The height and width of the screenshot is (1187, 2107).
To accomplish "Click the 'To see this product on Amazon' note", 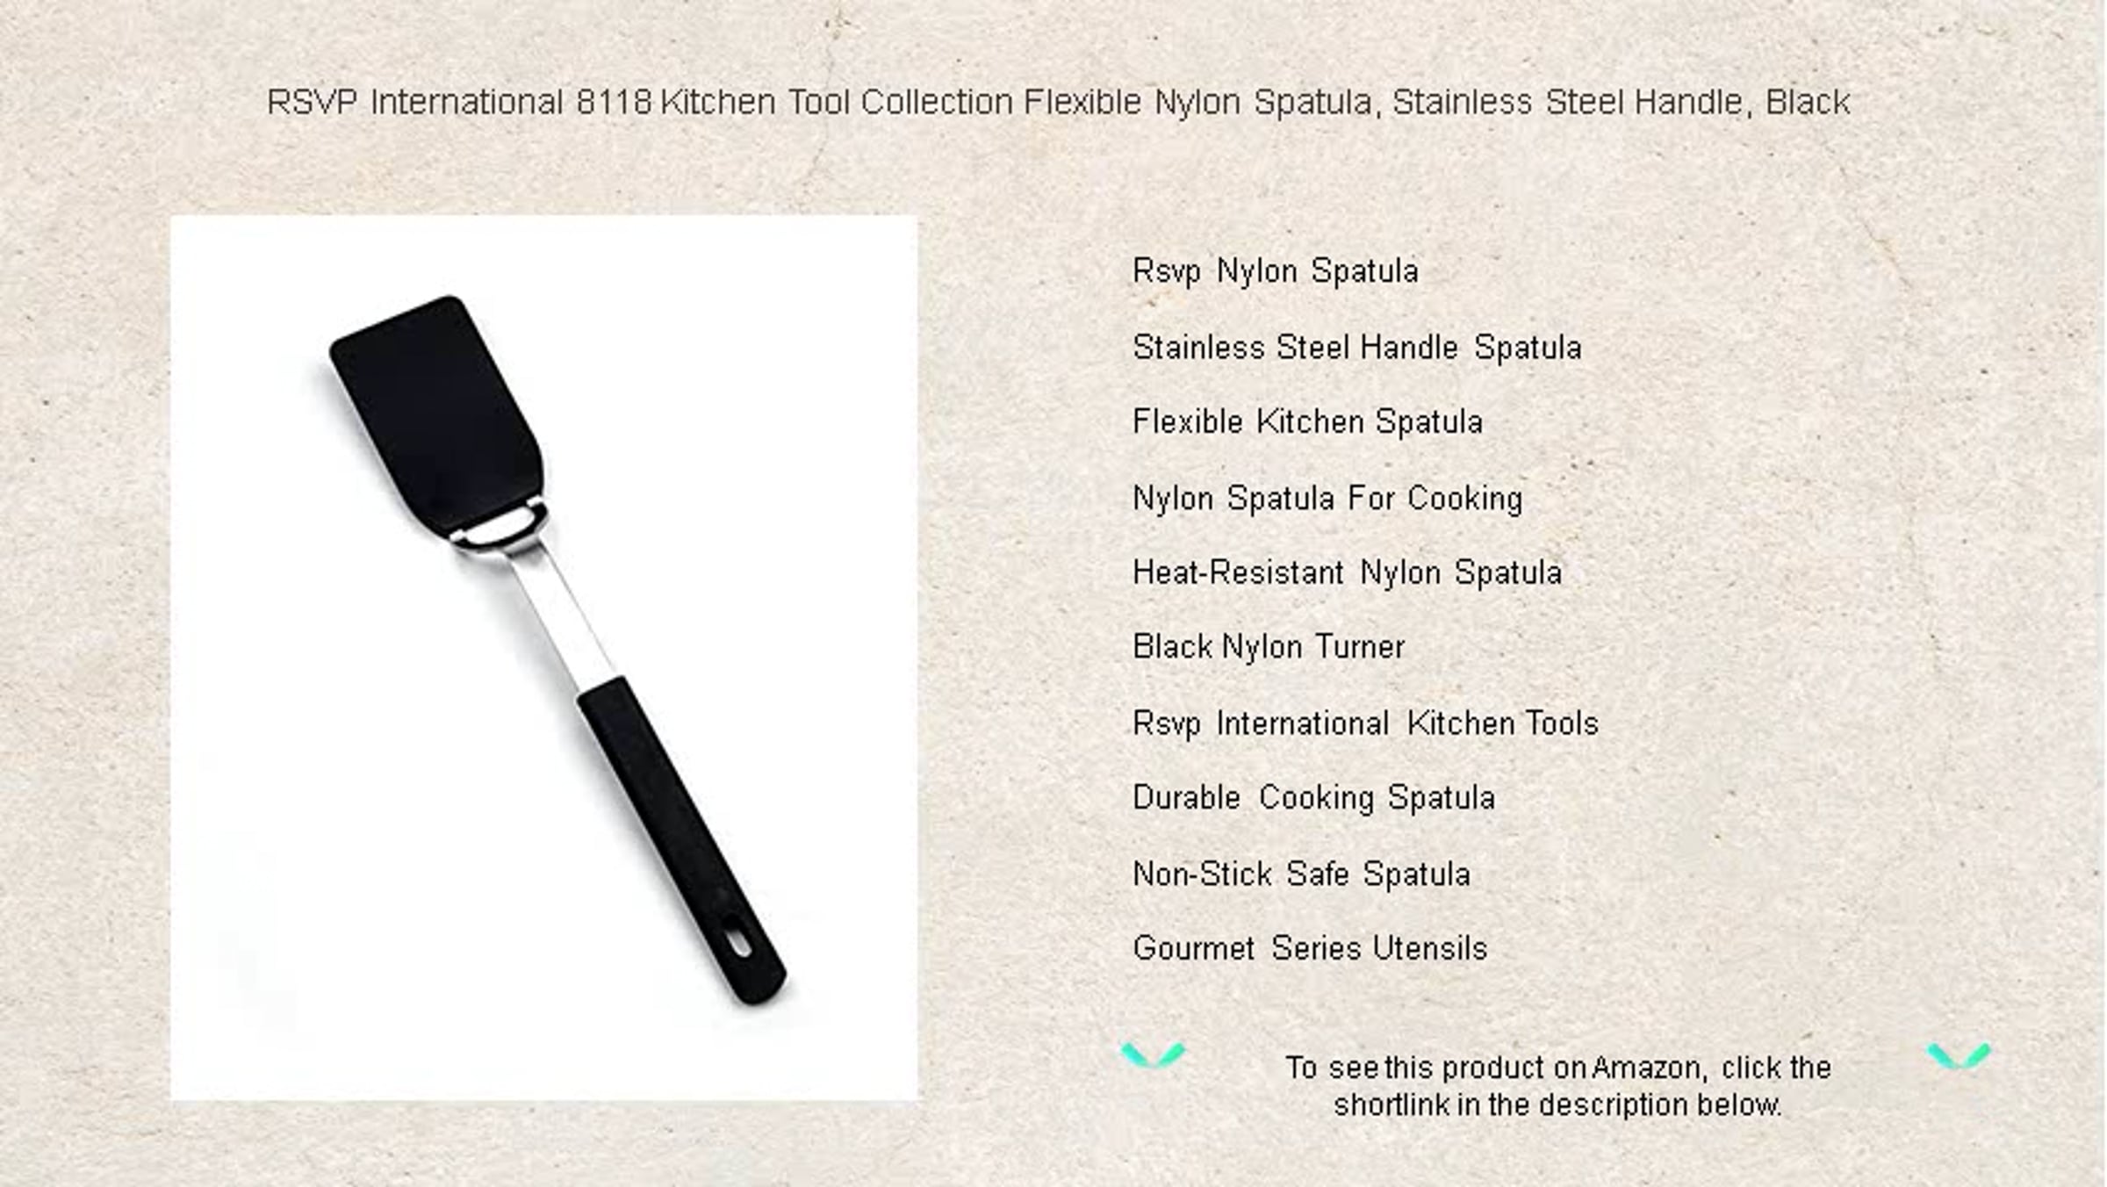I will click(1557, 1068).
